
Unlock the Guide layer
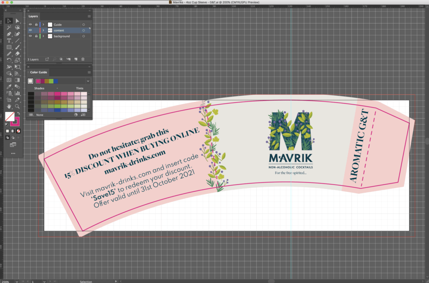tap(36, 25)
